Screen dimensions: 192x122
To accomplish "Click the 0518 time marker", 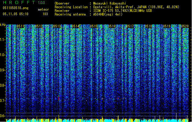I will 148,26.
